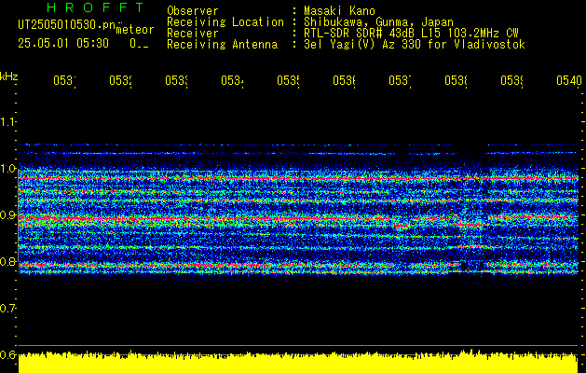Viewport: 586px width, 373px height.
Task: Click 'Receiving Antenna' label
Action: click(x=223, y=45)
